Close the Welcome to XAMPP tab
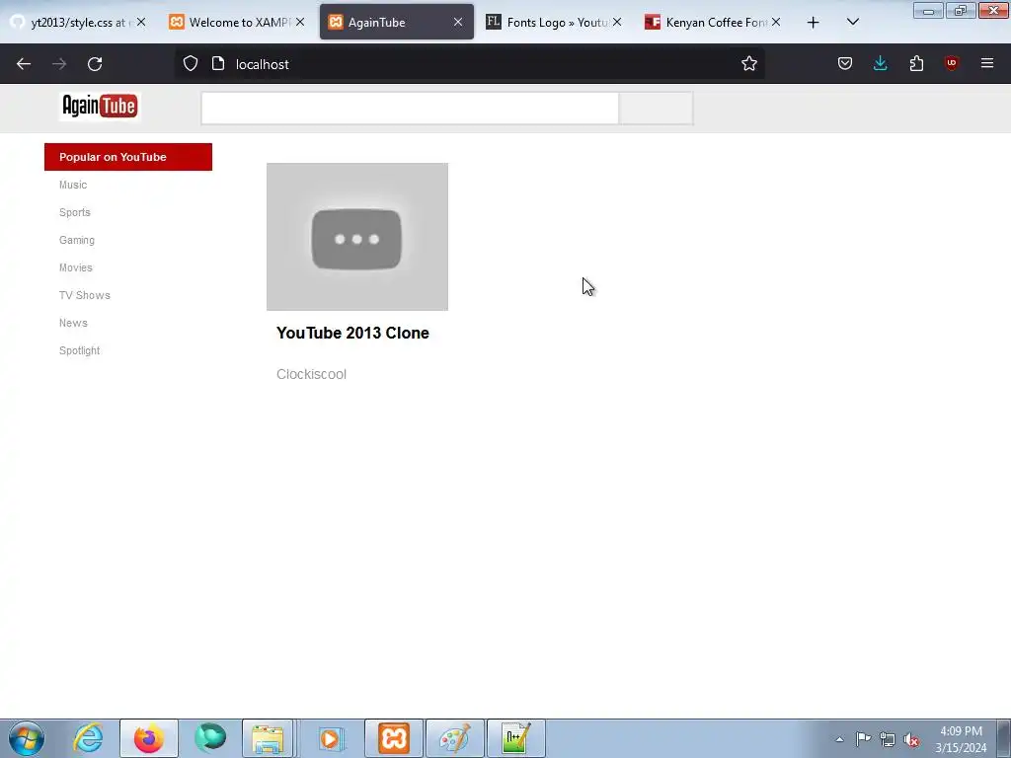 (300, 22)
